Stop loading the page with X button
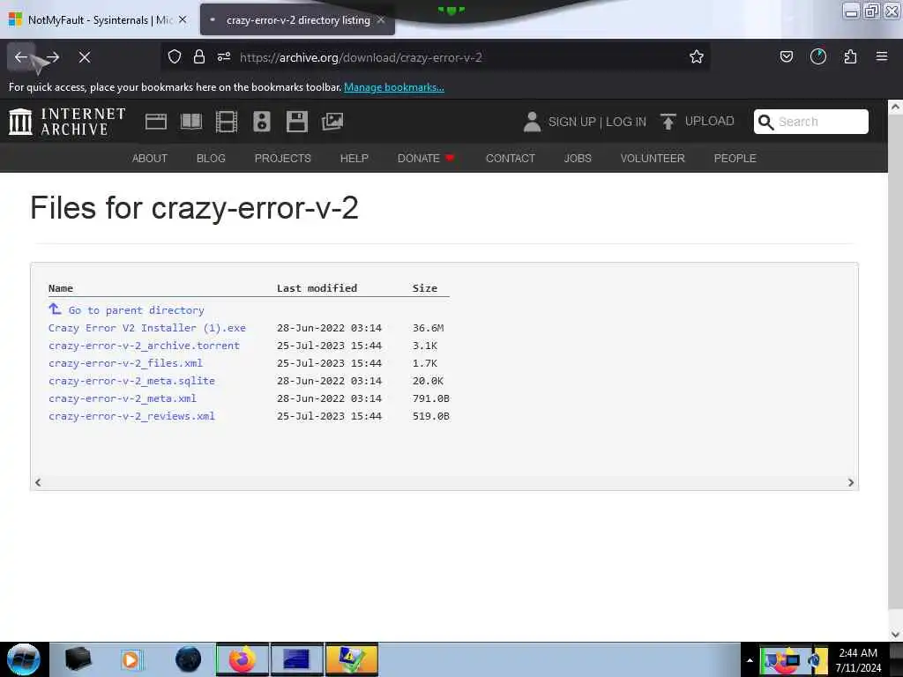Image resolution: width=903 pixels, height=677 pixels. pyautogui.click(x=85, y=57)
